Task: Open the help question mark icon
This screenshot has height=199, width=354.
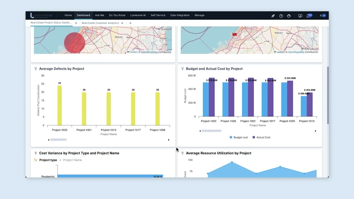Action: (x=281, y=16)
